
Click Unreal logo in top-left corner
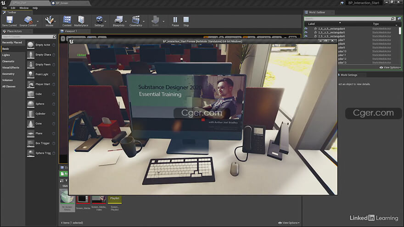[x=3, y=3]
